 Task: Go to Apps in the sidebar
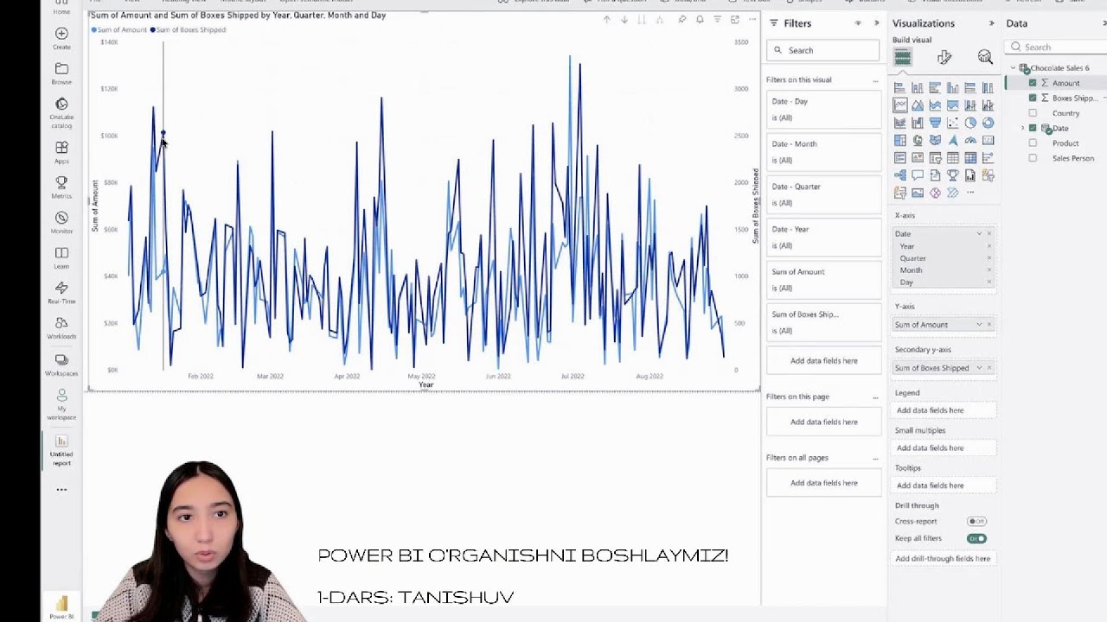tap(61, 153)
